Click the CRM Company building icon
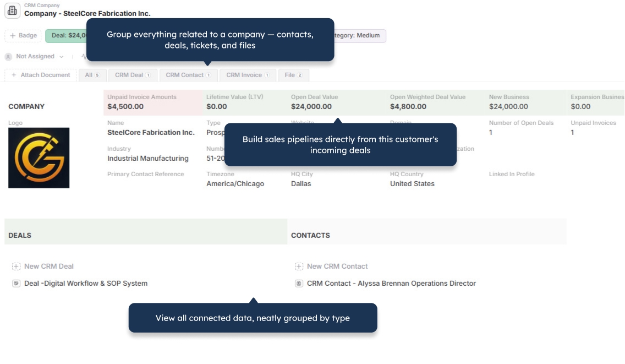This screenshot has width=625, height=364. pos(12,10)
